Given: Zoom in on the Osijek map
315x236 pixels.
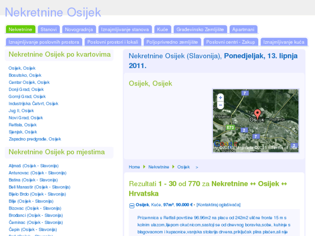Looking at the screenshot, I should click(x=221, y=97).
